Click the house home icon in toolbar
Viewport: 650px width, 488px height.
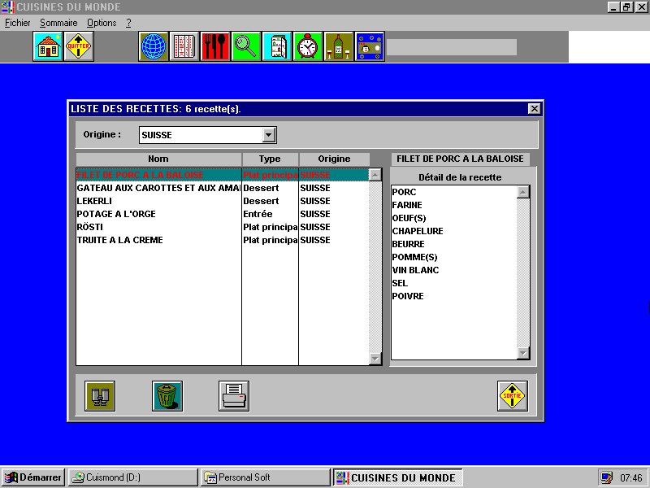[x=48, y=47]
